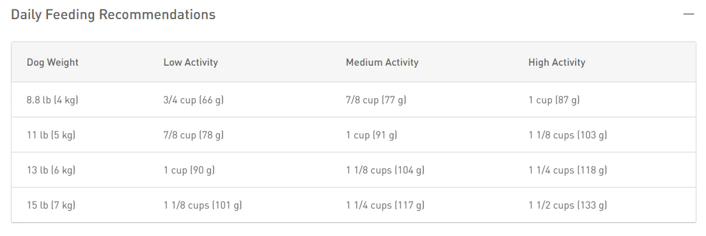Screen dimensions: 706x236
Task: Click the Daily Feeding Recommendations heading
Action: pyautogui.click(x=113, y=15)
